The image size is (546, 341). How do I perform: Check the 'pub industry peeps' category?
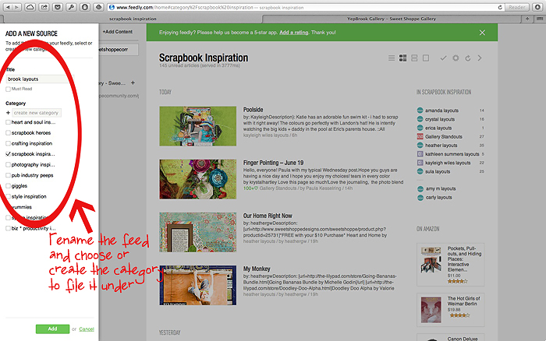8,175
